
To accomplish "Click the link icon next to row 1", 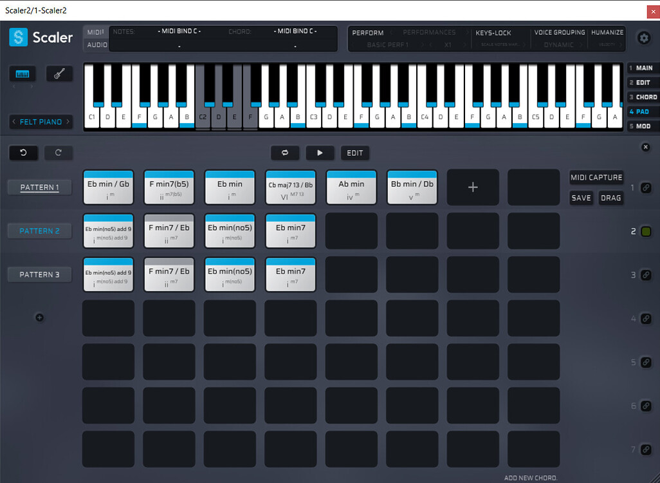I will point(645,187).
